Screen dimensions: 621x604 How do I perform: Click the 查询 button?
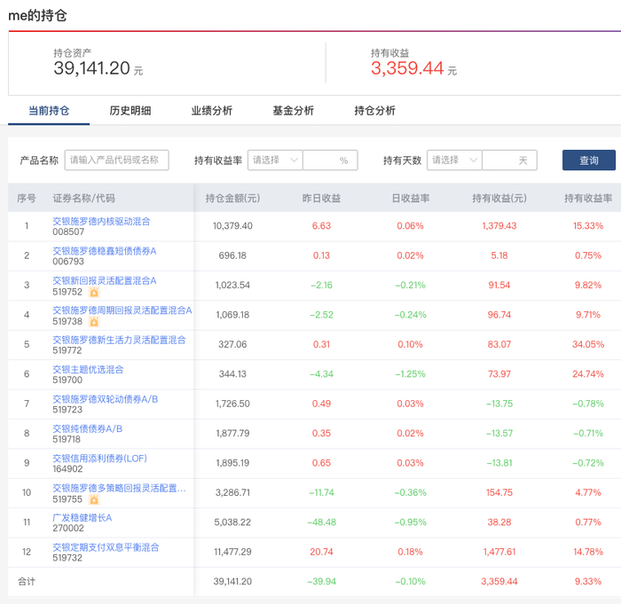pyautogui.click(x=589, y=160)
